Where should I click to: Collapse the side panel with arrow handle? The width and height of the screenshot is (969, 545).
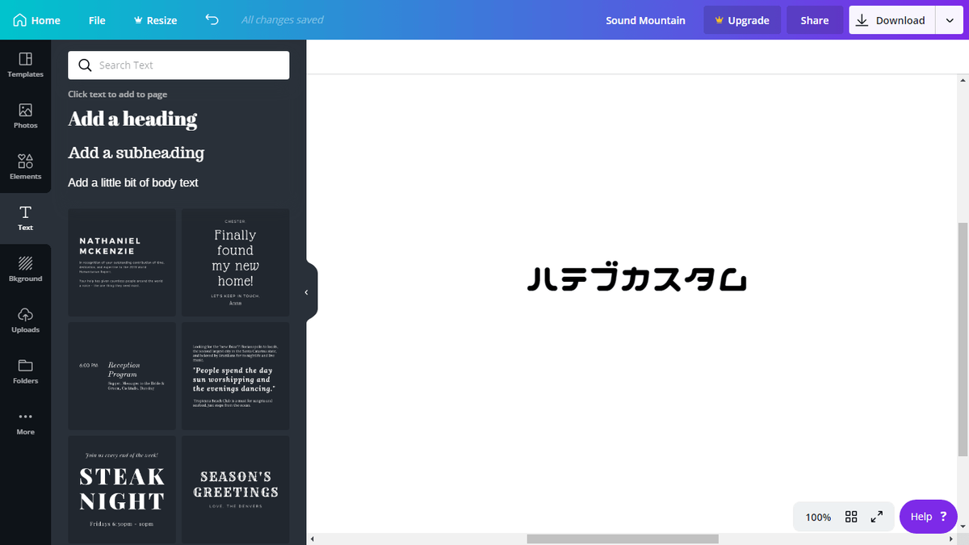[307, 292]
